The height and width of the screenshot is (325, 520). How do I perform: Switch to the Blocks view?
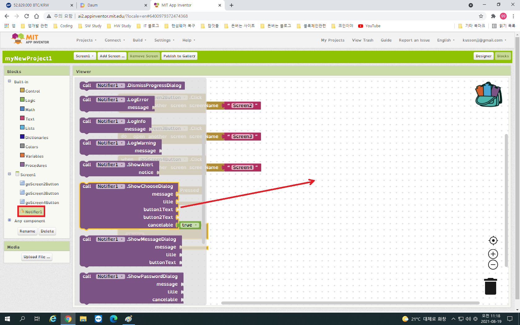[503, 56]
